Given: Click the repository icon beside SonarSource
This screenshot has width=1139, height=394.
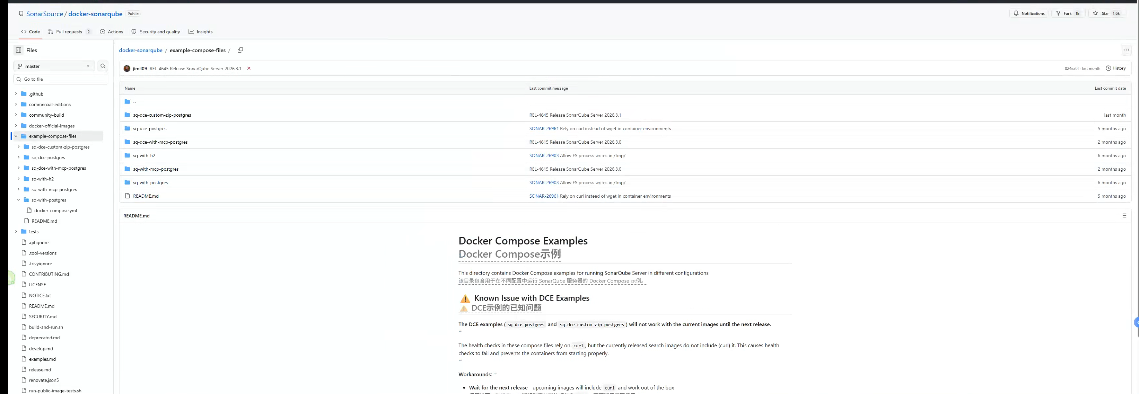Looking at the screenshot, I should click(21, 14).
